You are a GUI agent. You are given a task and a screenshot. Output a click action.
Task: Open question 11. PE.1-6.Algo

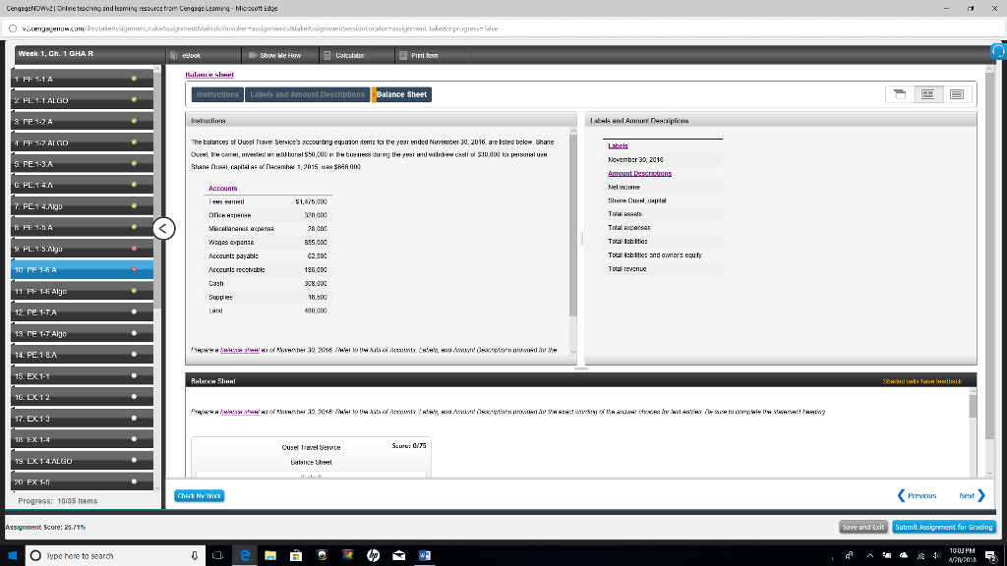point(83,291)
